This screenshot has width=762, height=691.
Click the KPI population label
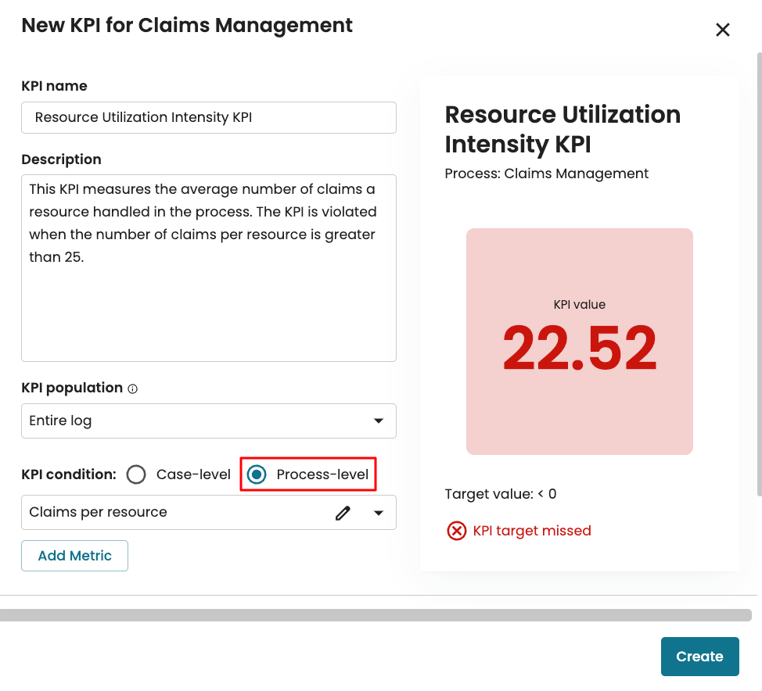point(72,388)
